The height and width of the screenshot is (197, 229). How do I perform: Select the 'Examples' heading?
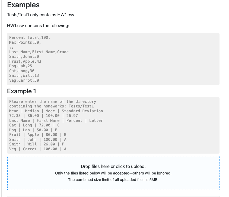[x=23, y=5]
